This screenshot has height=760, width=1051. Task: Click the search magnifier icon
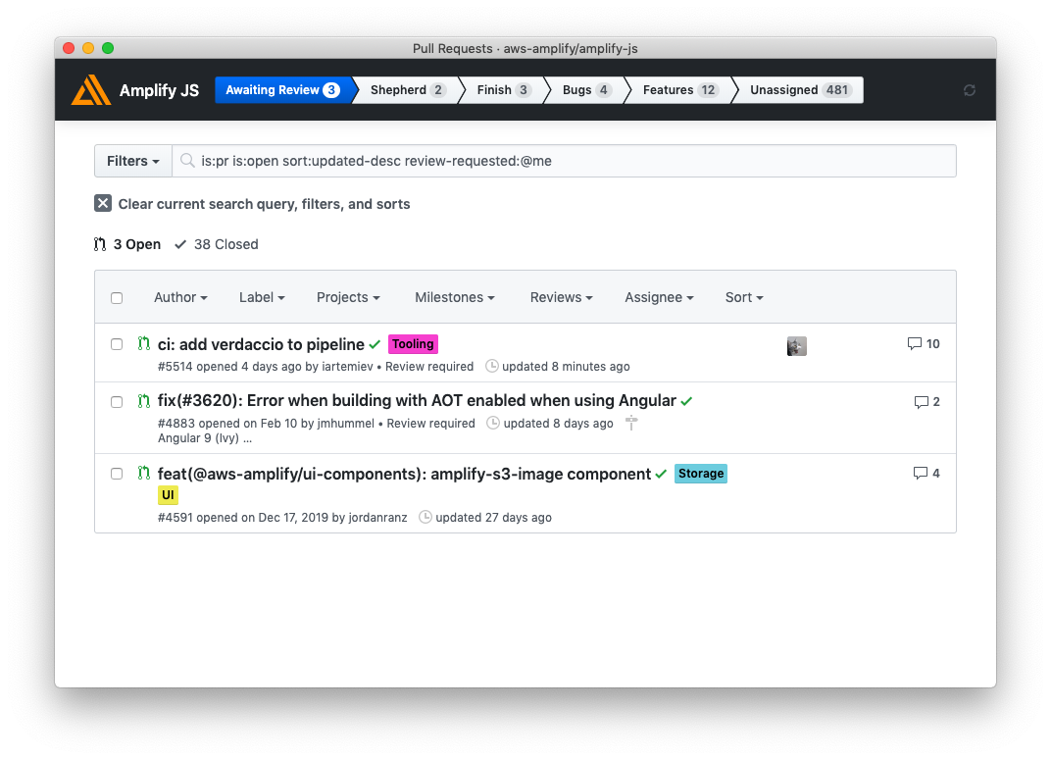pyautogui.click(x=187, y=161)
